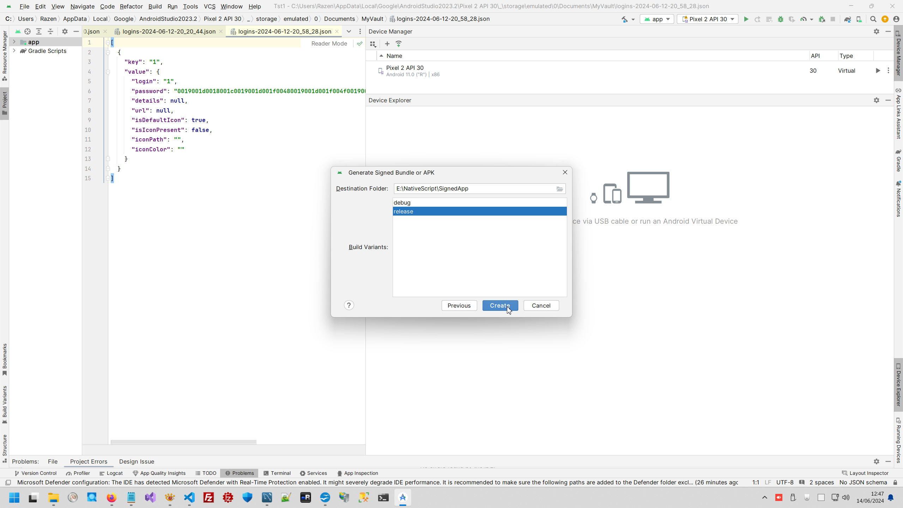
Task: Click the pair devices over Wi-Fi icon
Action: point(399,44)
